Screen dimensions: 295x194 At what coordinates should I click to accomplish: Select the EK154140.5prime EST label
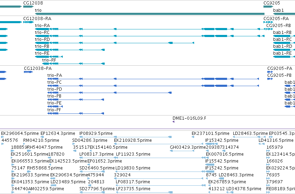(x=109, y=147)
